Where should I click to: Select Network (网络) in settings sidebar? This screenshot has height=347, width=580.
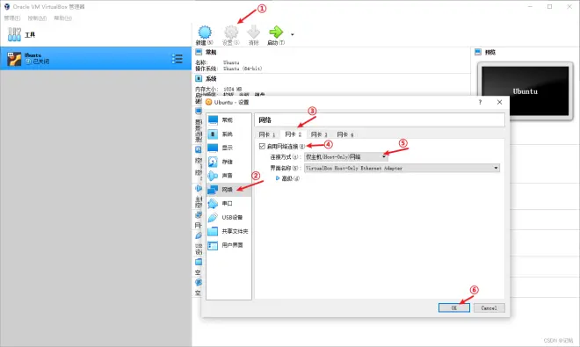point(228,190)
